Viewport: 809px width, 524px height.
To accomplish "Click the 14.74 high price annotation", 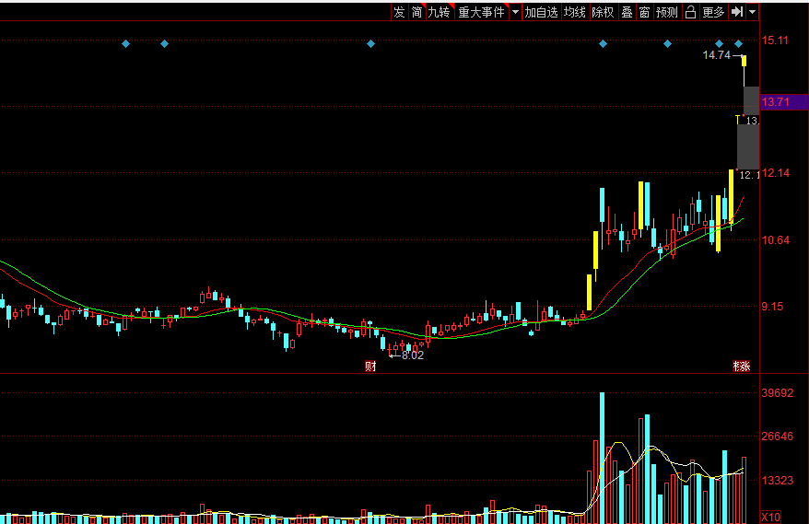I will 717,54.
